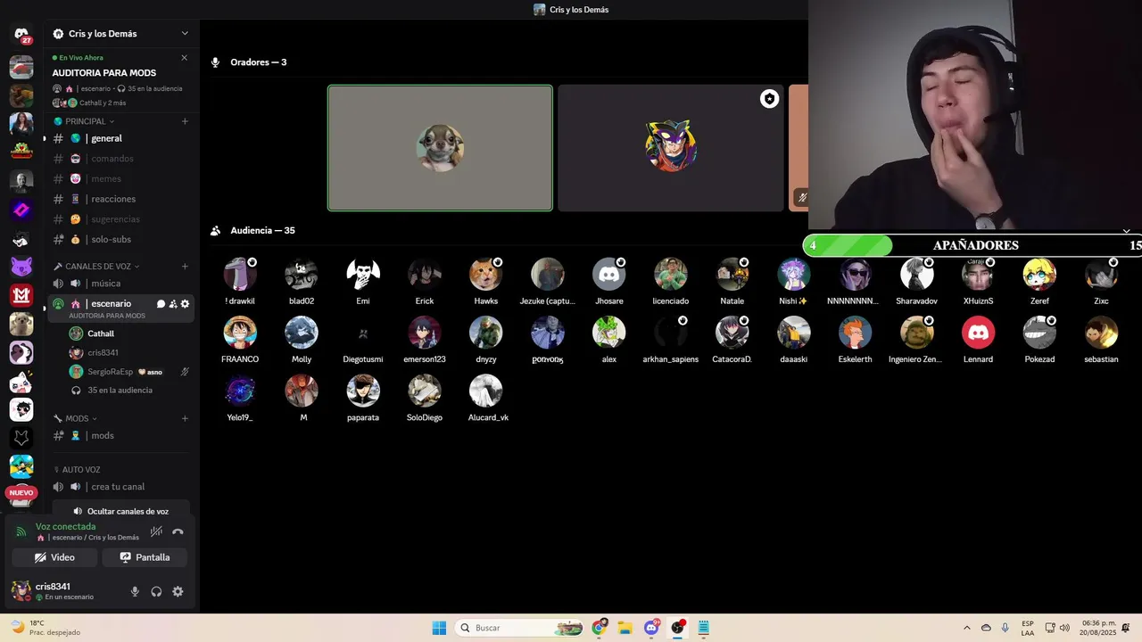Add a channel to the PRINCIPAL category

(185, 121)
